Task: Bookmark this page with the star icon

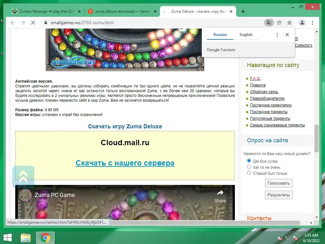Action: pyautogui.click(x=289, y=23)
